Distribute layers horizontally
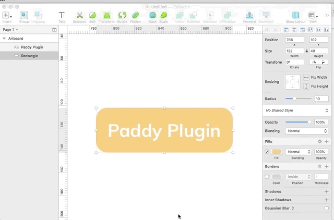 click(x=267, y=30)
